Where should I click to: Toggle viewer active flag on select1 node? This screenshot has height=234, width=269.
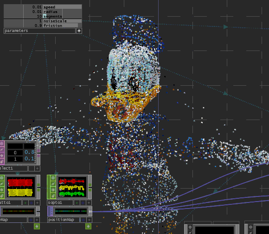(x=37, y=168)
